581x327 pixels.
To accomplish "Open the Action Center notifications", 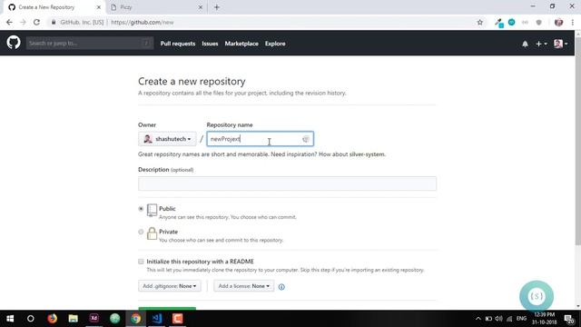I will (569, 319).
